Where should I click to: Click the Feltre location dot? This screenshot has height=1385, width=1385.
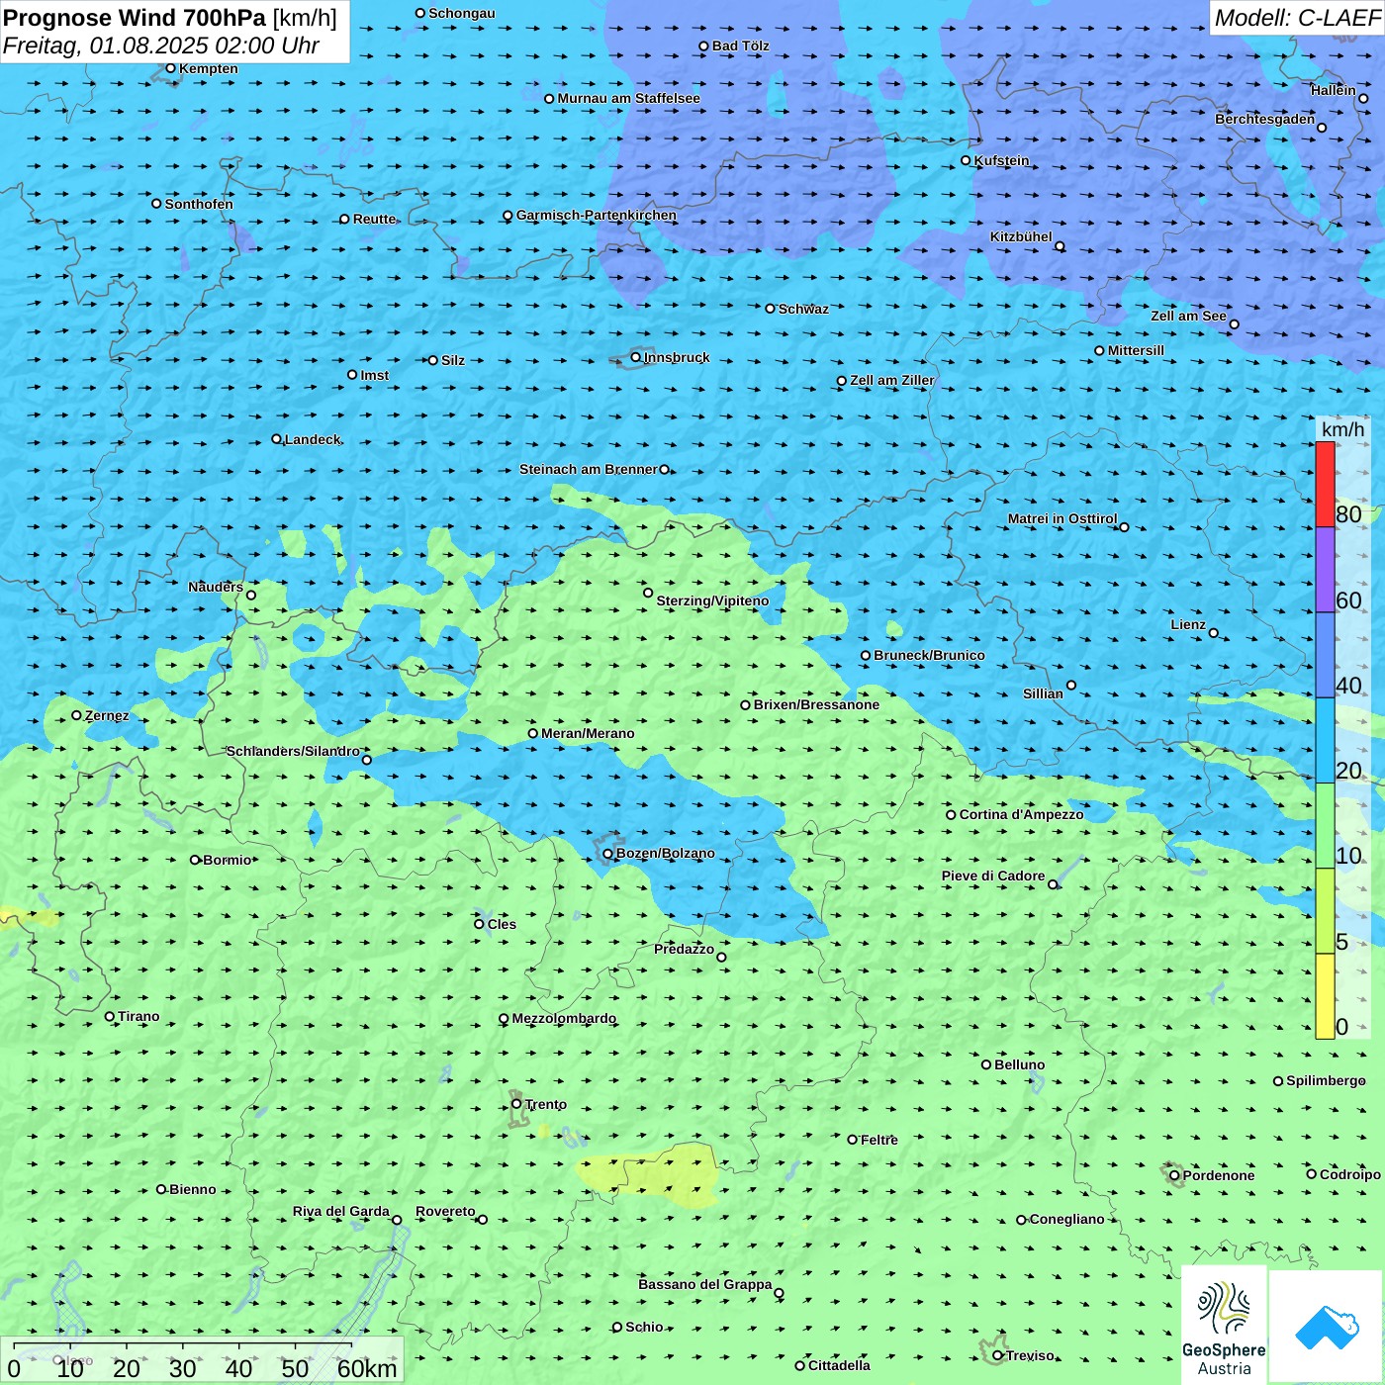pyautogui.click(x=852, y=1140)
